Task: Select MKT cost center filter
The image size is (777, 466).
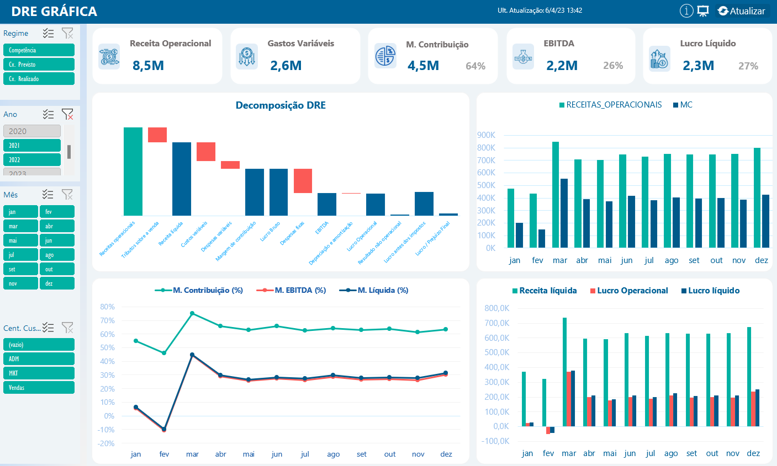Action: point(39,373)
